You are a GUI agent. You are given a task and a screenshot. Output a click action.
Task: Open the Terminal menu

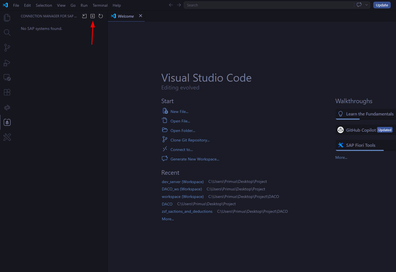pos(100,5)
